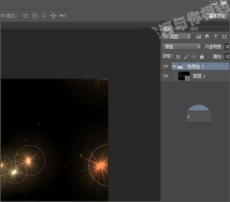This screenshot has height=202, width=230.
Task: Hide the 图层 1 layer
Action: 166,76
